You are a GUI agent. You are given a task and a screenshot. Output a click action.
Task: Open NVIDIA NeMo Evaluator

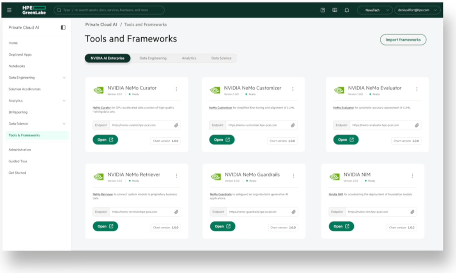(346, 140)
